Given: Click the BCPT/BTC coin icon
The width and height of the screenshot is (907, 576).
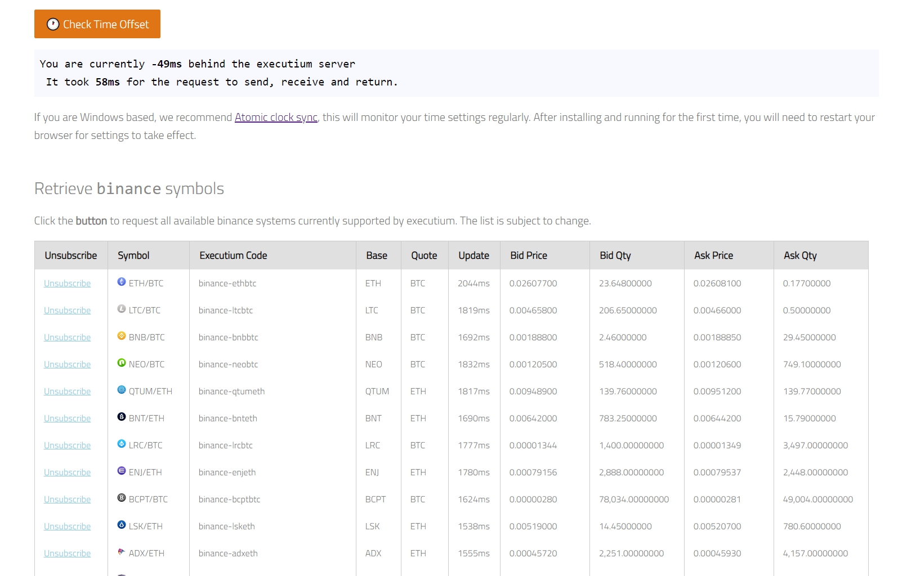Looking at the screenshot, I should (x=122, y=498).
